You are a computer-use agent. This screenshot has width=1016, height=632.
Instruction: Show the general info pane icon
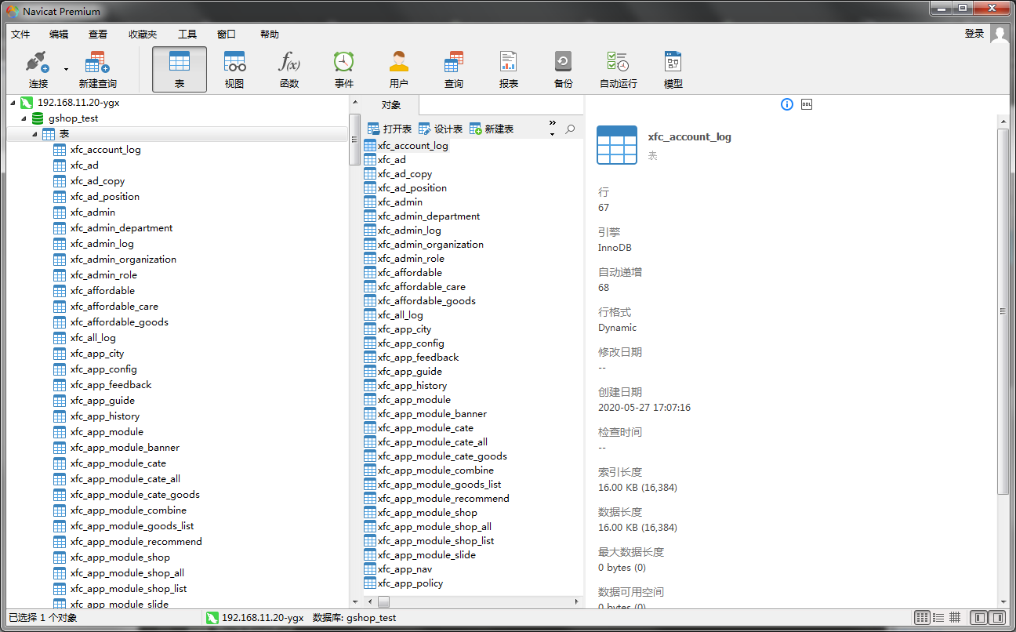pyautogui.click(x=787, y=104)
